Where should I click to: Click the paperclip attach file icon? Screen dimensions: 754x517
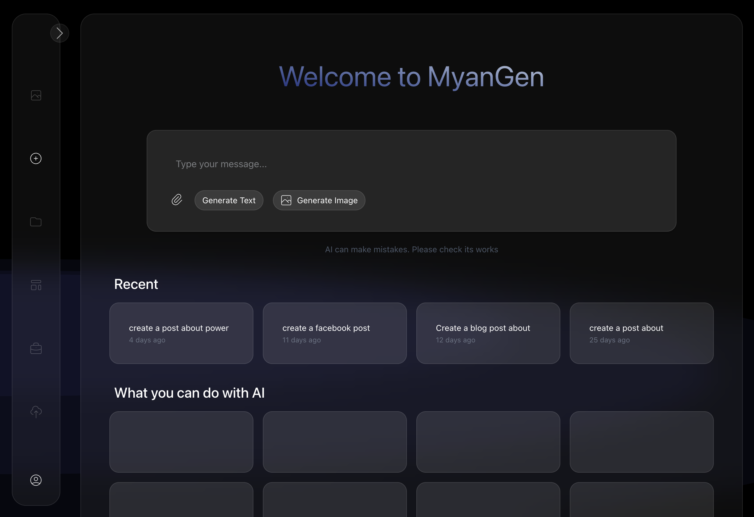177,200
